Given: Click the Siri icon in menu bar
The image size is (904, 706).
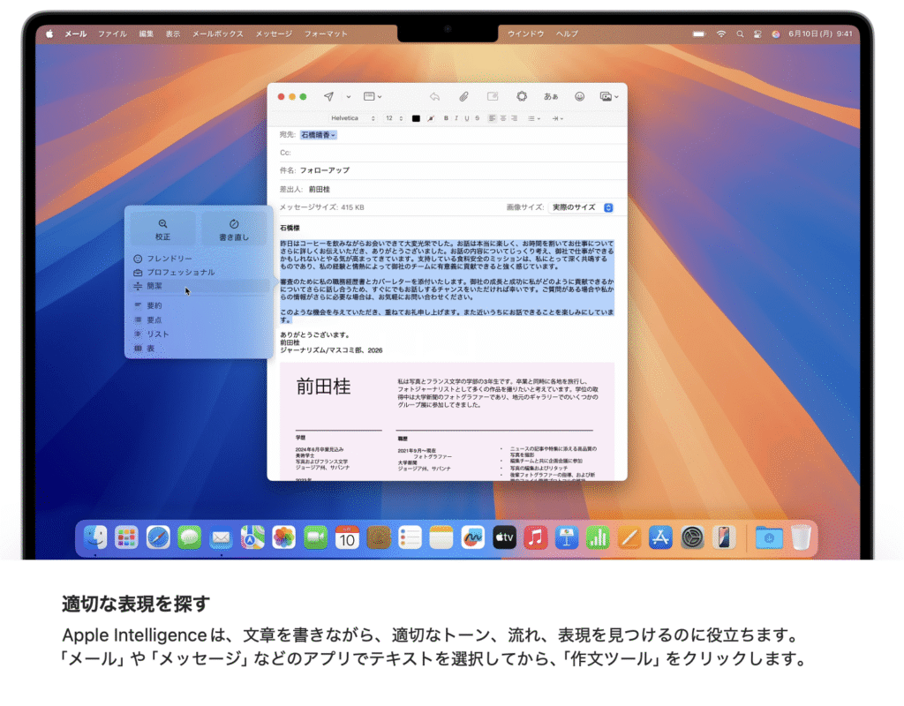Looking at the screenshot, I should click(775, 34).
